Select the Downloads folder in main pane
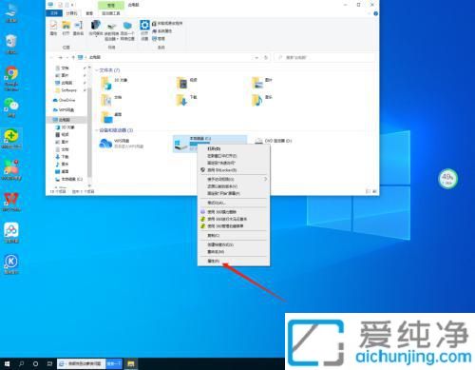This screenshot has width=475, height=370. 187,100
